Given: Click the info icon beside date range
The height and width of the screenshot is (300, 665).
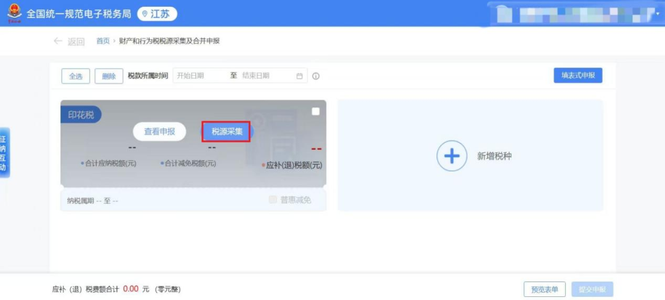Looking at the screenshot, I should point(316,76).
